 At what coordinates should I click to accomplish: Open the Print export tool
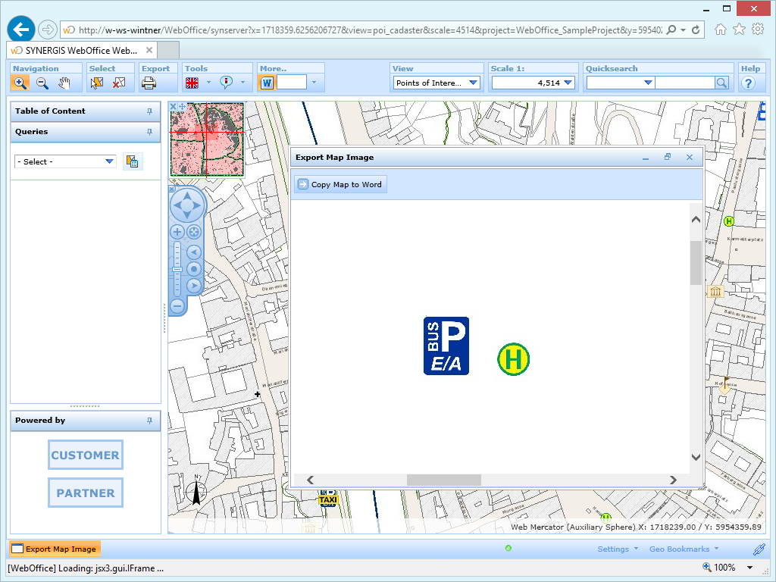tap(148, 83)
